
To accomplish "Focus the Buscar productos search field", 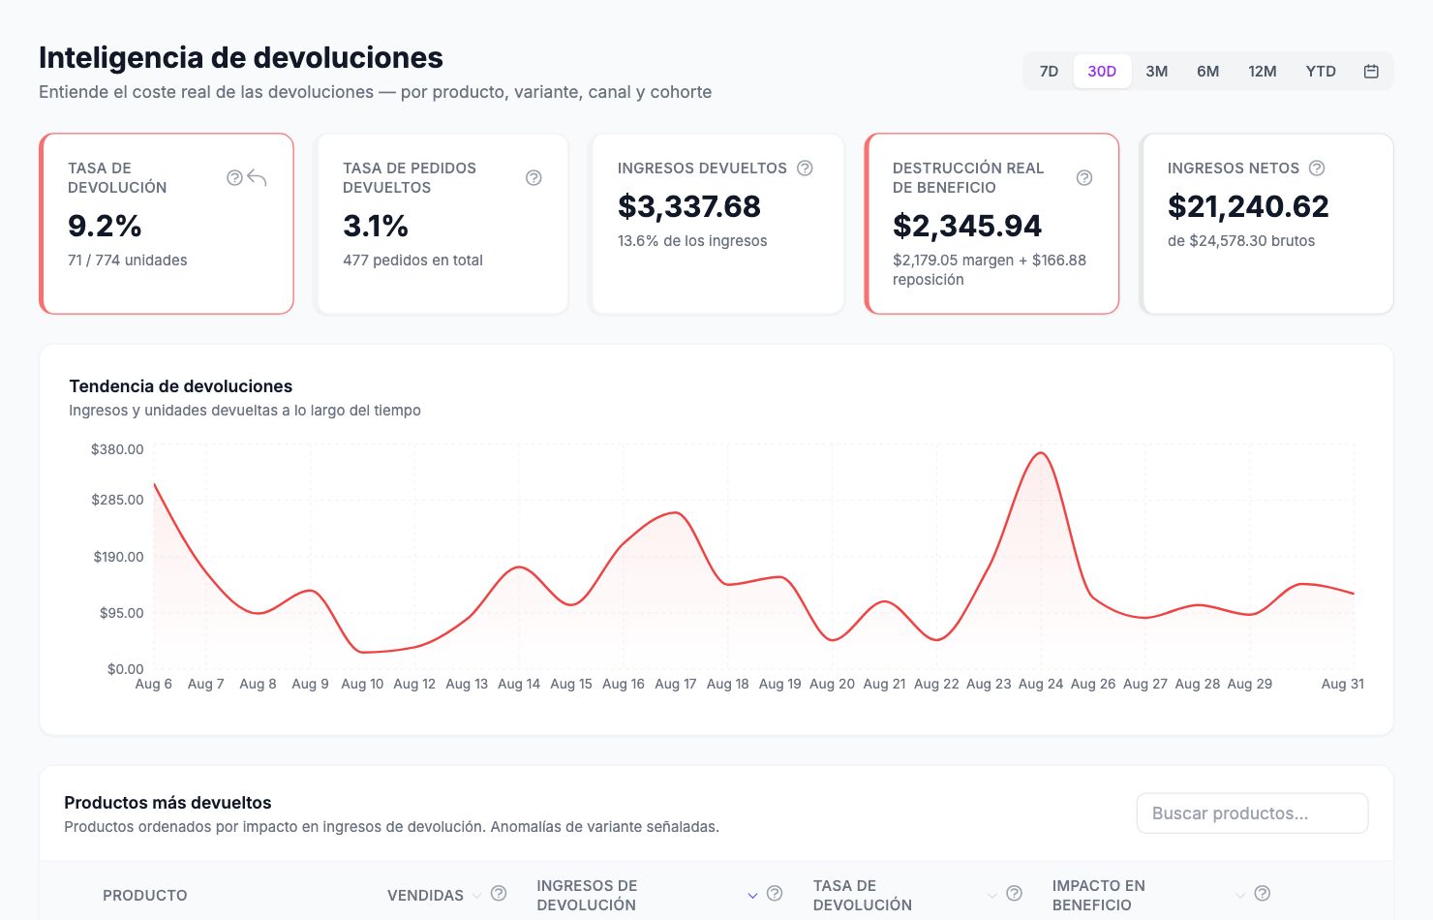I will coord(1252,813).
